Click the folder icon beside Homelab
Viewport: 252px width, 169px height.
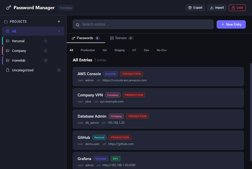coord(7,60)
